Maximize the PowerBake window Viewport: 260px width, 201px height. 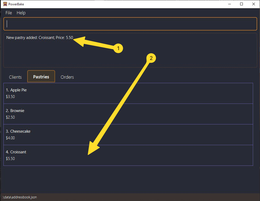241,4
